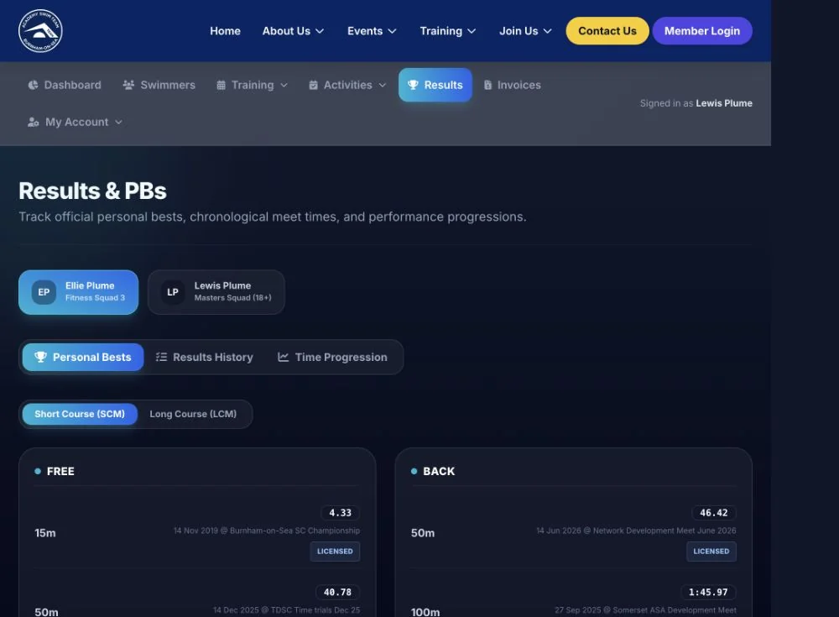The image size is (839, 617).
Task: Select swimmer Lewis Plume card
Action: point(216,292)
